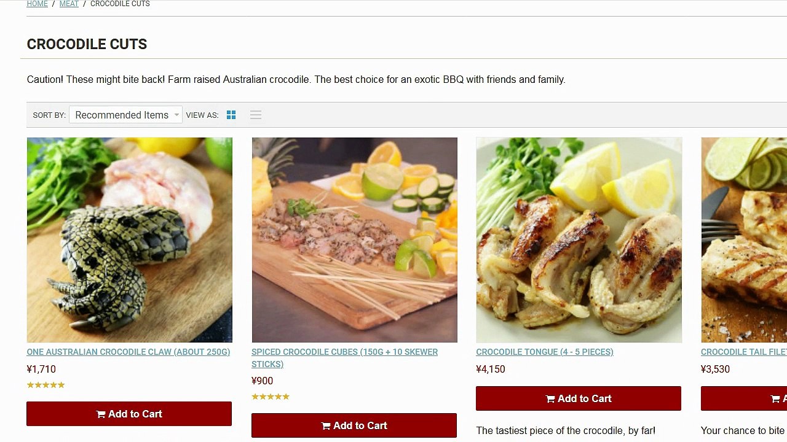Add One Australian Crocodile Claw to cart

[129, 414]
